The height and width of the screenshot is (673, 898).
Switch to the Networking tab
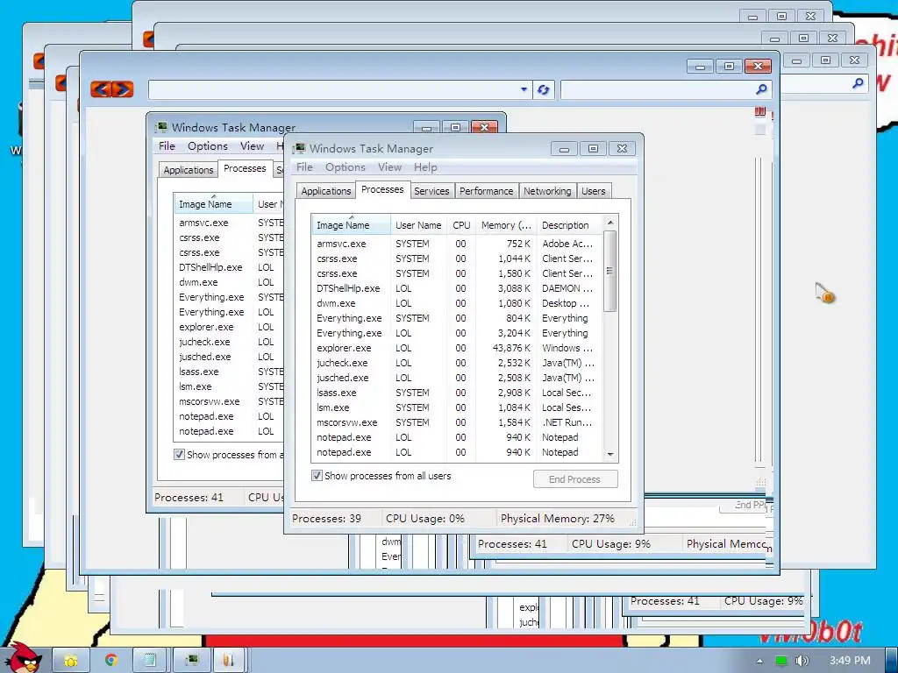(x=547, y=191)
